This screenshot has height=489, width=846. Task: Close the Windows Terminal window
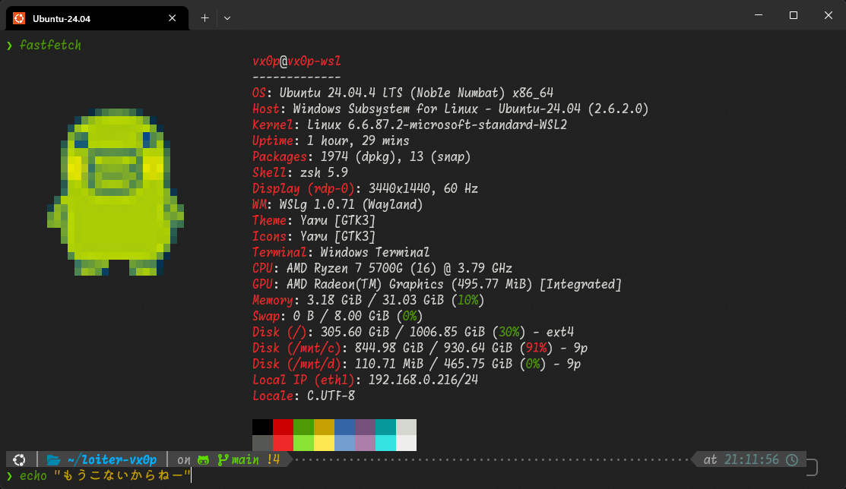829,15
